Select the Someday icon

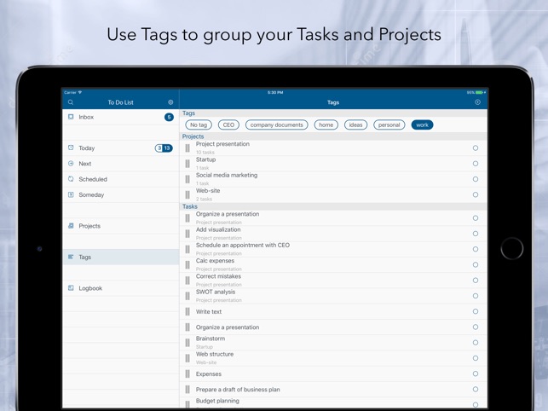pyautogui.click(x=71, y=194)
